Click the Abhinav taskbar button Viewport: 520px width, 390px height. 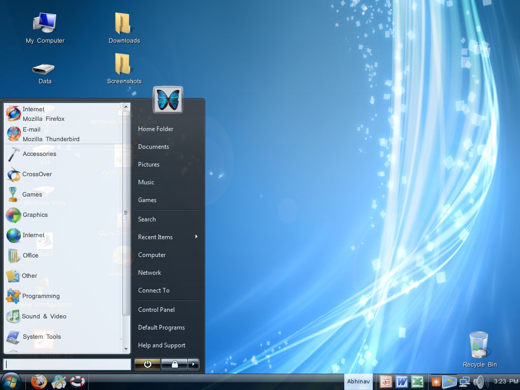[x=358, y=382]
